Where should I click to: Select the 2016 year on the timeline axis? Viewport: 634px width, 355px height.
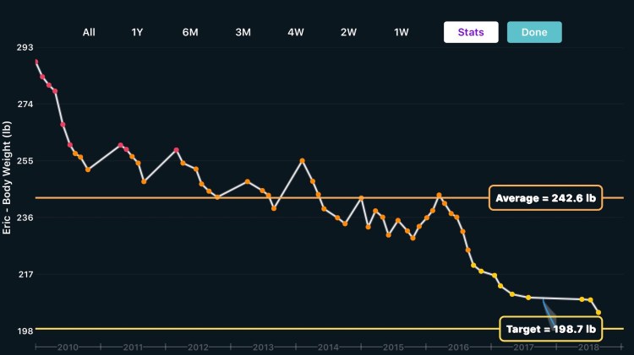(458, 347)
